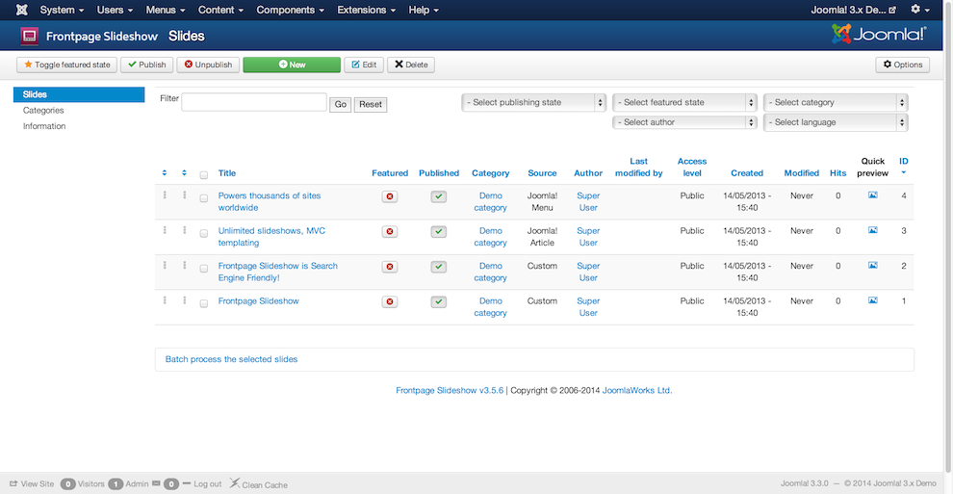
Task: Open the System menu
Action: coord(62,10)
